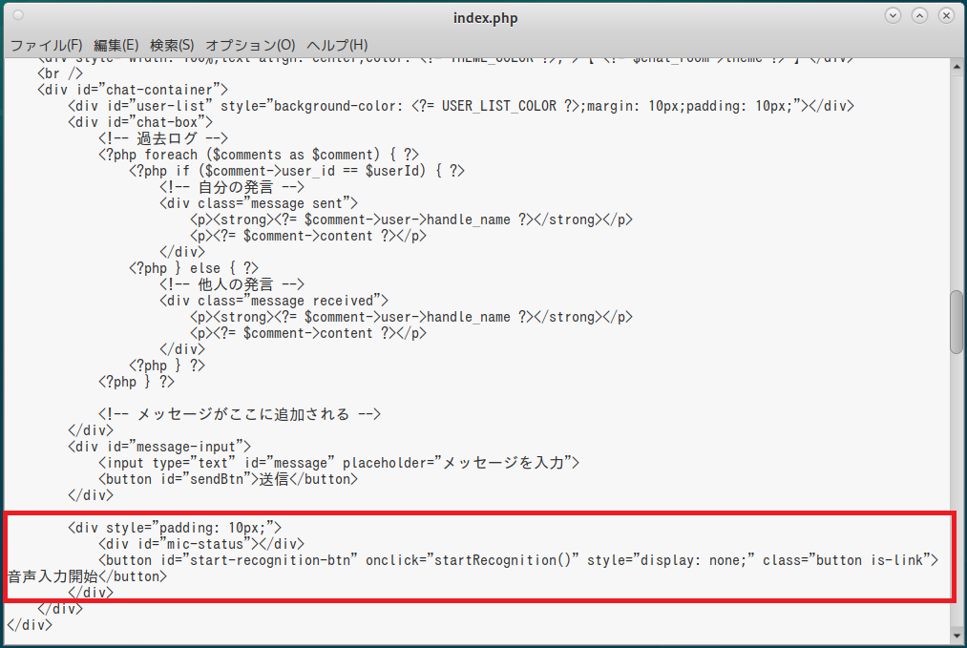Click the <div class="message sent"> line

[x=259, y=203]
